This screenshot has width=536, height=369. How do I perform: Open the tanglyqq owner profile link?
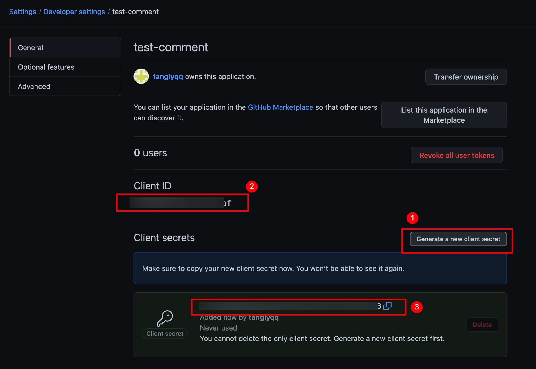point(168,76)
